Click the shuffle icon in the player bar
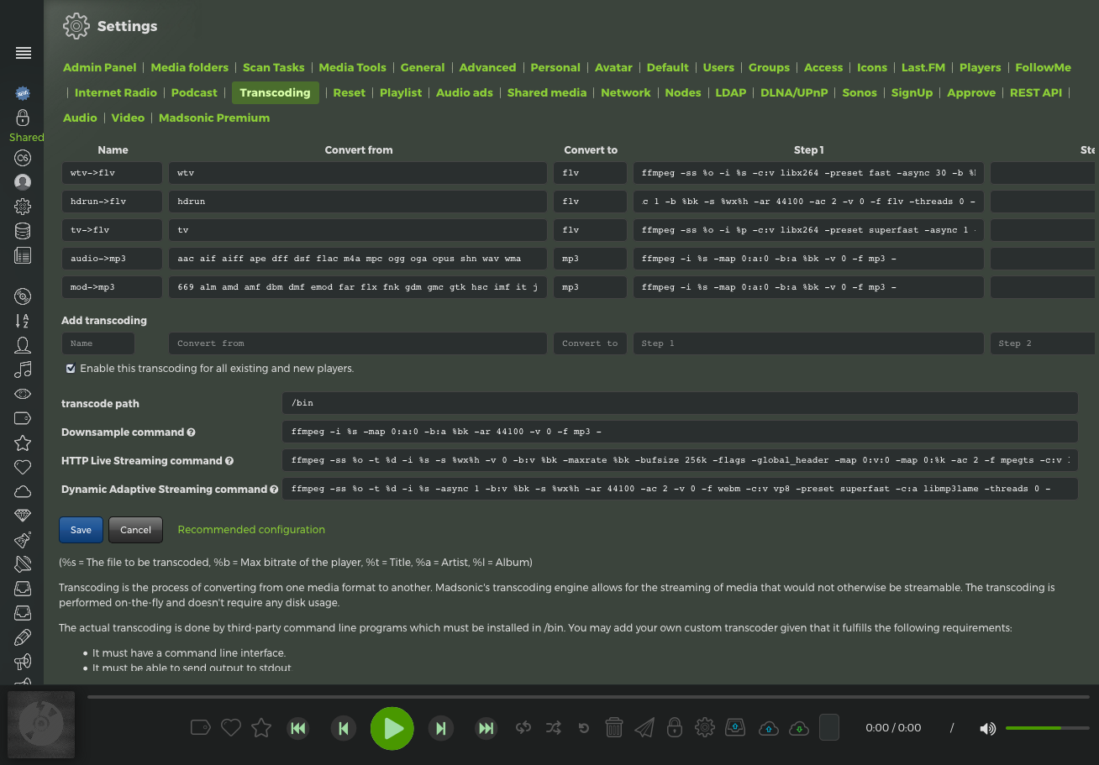 (x=553, y=728)
